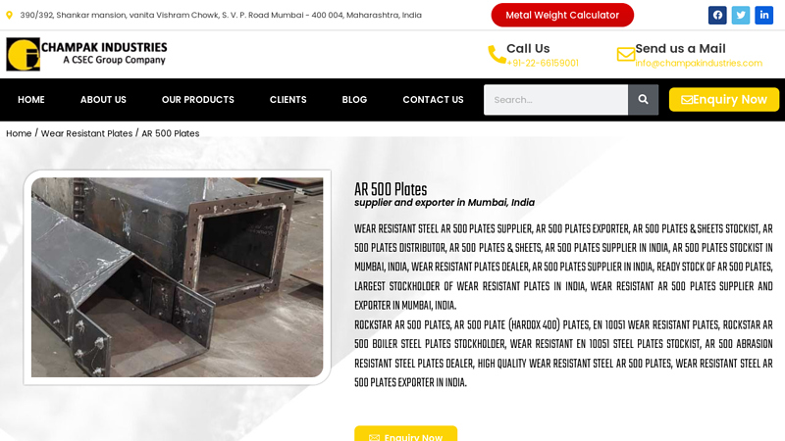785x441 pixels.
Task: Open the Facebook social icon
Action: pyautogui.click(x=717, y=15)
